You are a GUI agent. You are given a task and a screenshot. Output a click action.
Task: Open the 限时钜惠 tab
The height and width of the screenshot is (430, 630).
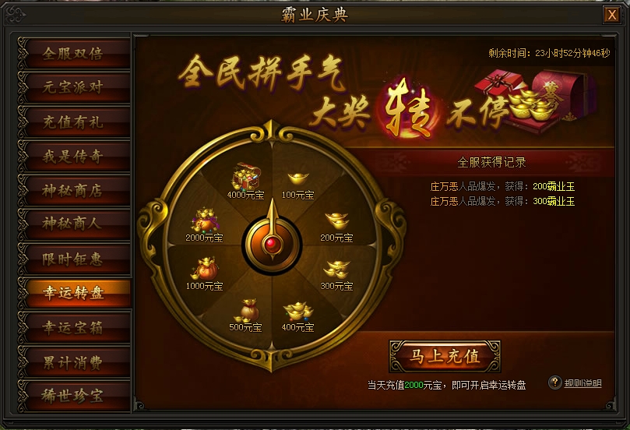pyautogui.click(x=74, y=259)
